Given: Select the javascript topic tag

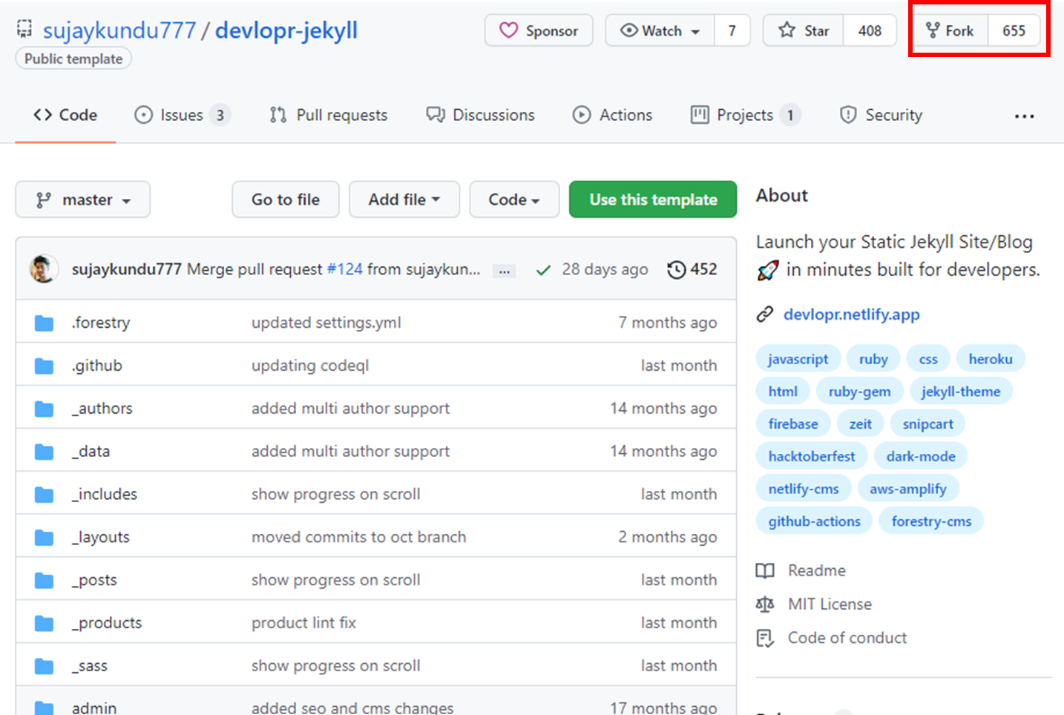Looking at the screenshot, I should [798, 359].
